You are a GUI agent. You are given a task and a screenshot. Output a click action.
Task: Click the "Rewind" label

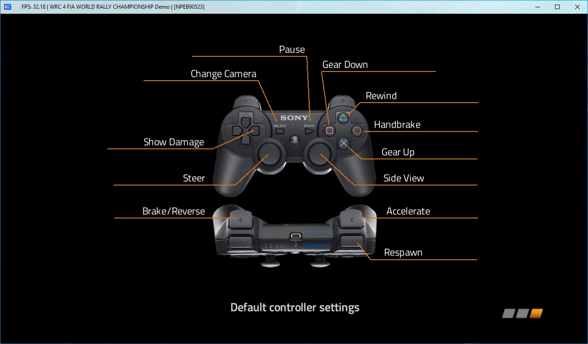pyautogui.click(x=381, y=96)
